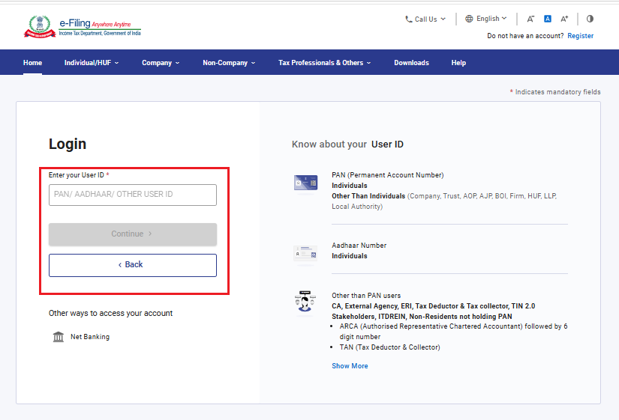Increase font size with A+ icon
The width and height of the screenshot is (619, 420).
click(564, 19)
